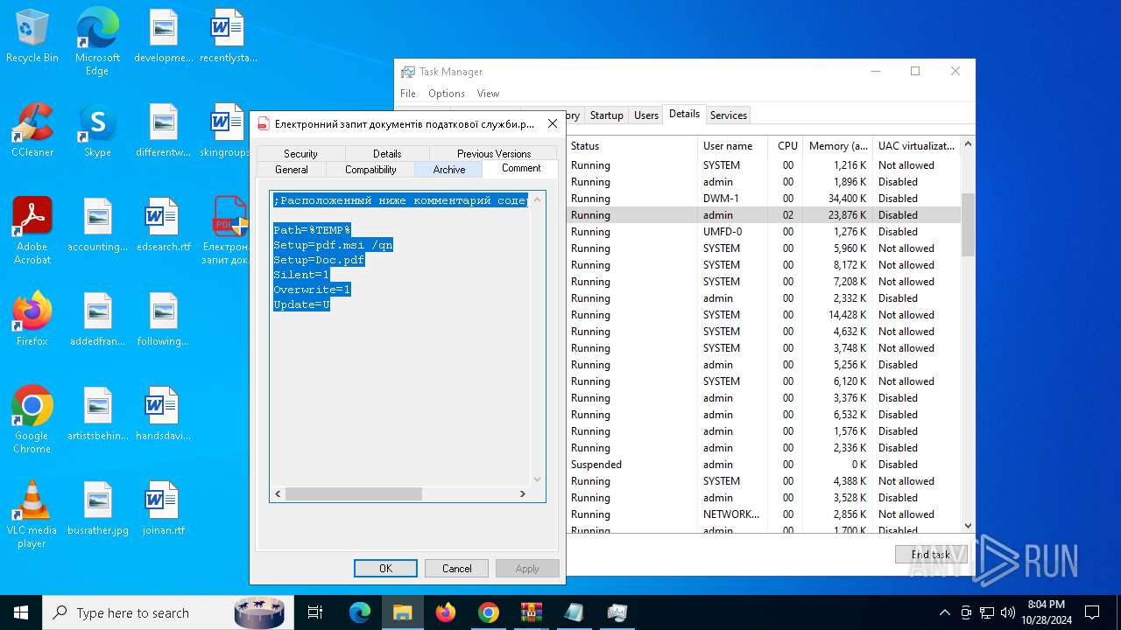This screenshot has width=1121, height=630.
Task: Open Task Manager Services tab
Action: (x=729, y=115)
